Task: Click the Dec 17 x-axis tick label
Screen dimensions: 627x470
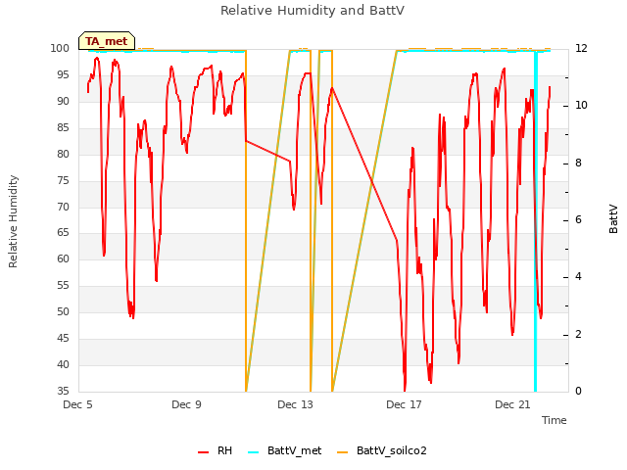Action: point(404,404)
